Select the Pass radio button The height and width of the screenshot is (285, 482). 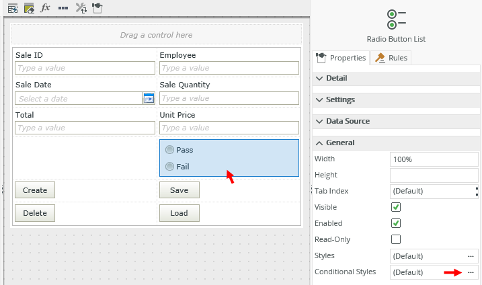point(169,150)
